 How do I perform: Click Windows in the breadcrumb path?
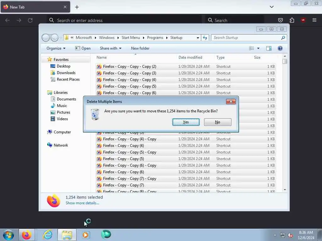tap(107, 38)
